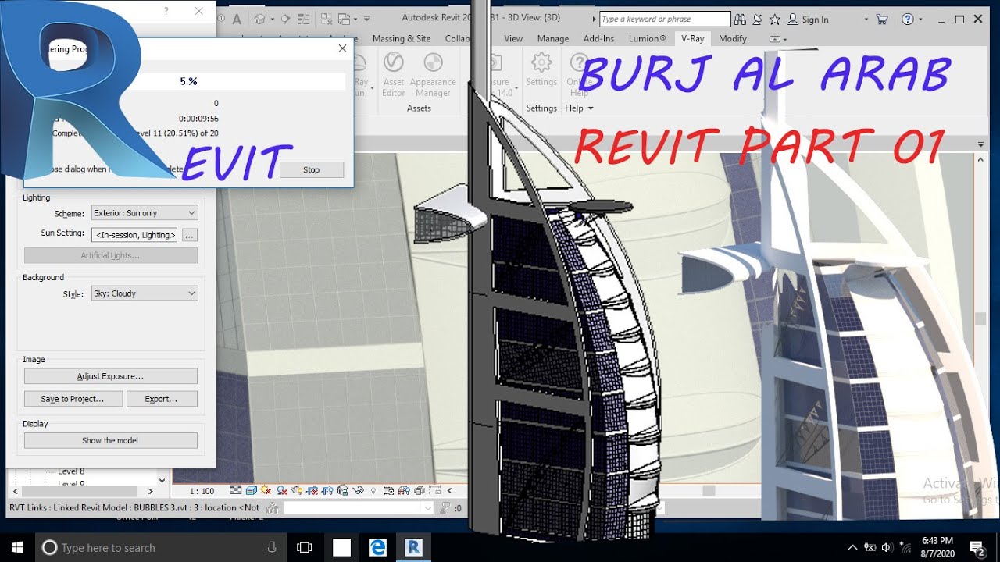Click the quick access Text tool
The width and height of the screenshot is (1000, 562).
click(x=237, y=19)
